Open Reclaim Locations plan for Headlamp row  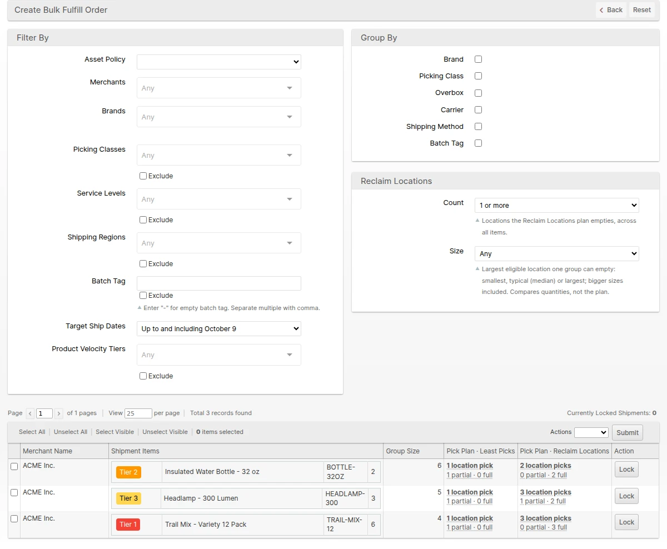point(545,492)
